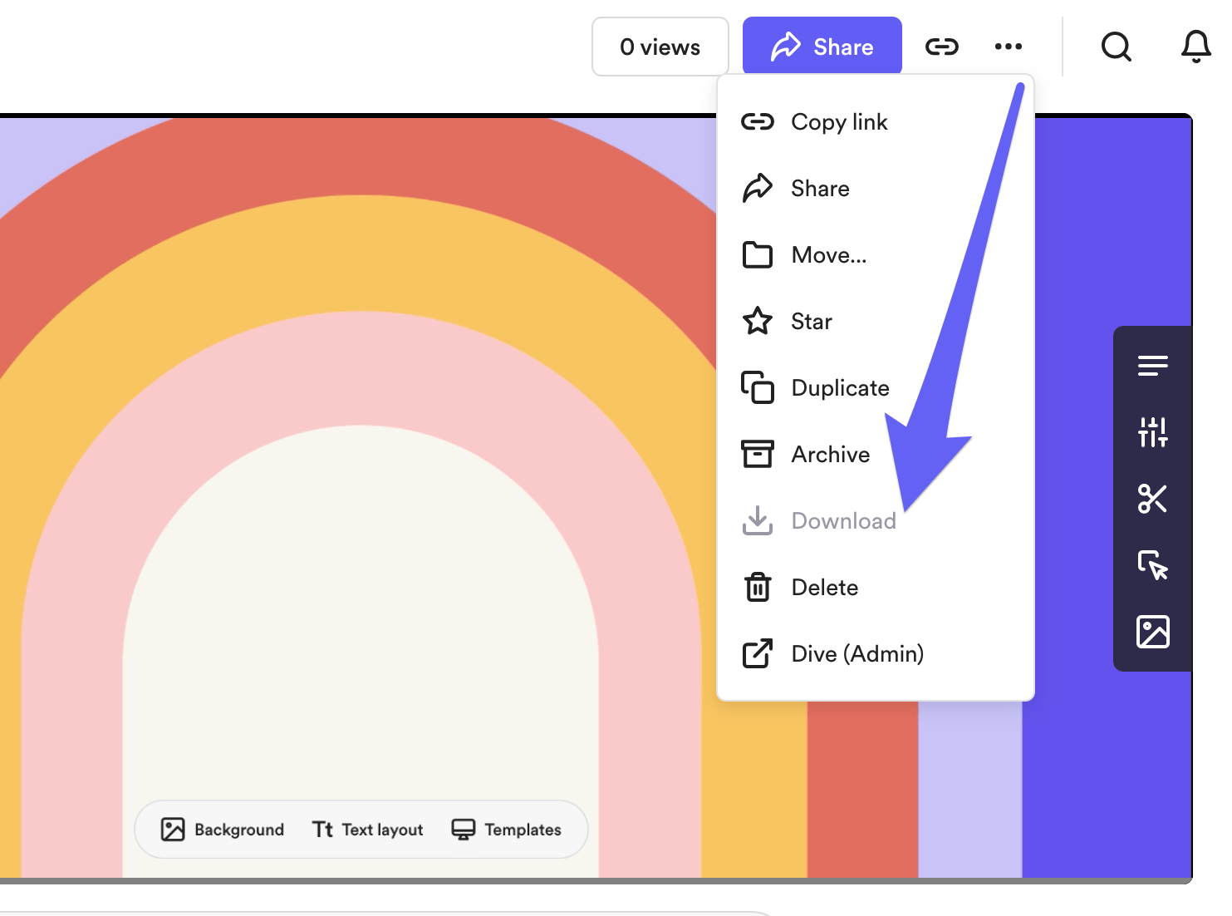Archive the video via menu
The image size is (1232, 916).
[830, 455]
